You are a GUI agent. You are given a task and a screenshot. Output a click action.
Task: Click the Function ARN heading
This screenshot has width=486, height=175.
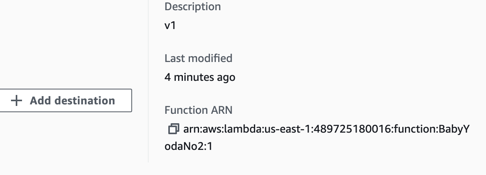pos(199,110)
